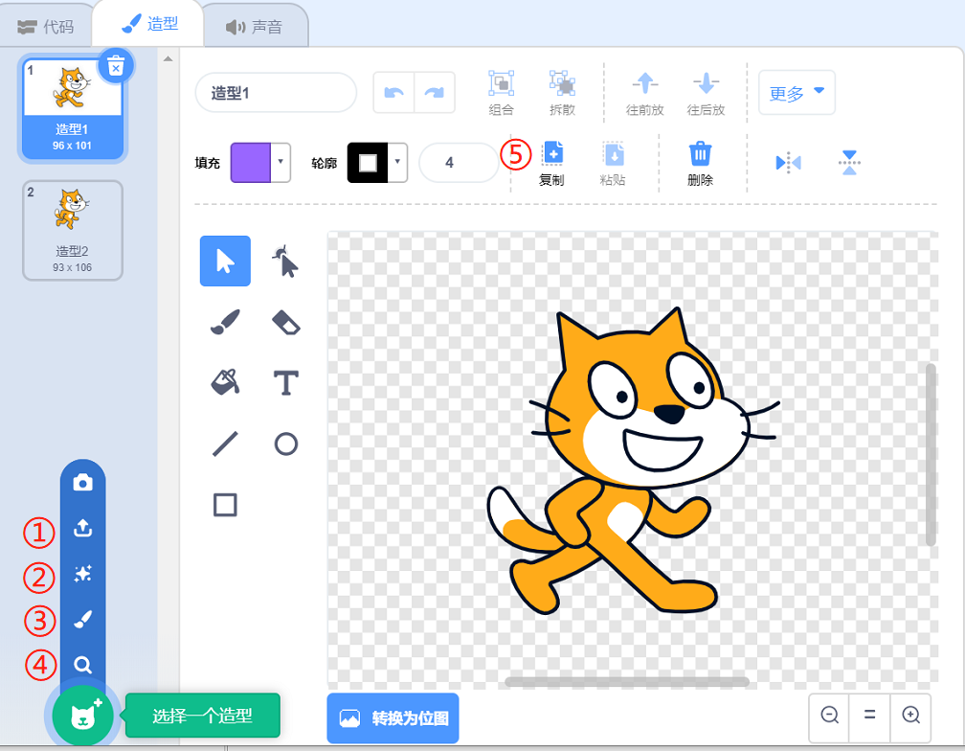Click the costume name field 造型1
The image size is (965, 751).
[276, 93]
